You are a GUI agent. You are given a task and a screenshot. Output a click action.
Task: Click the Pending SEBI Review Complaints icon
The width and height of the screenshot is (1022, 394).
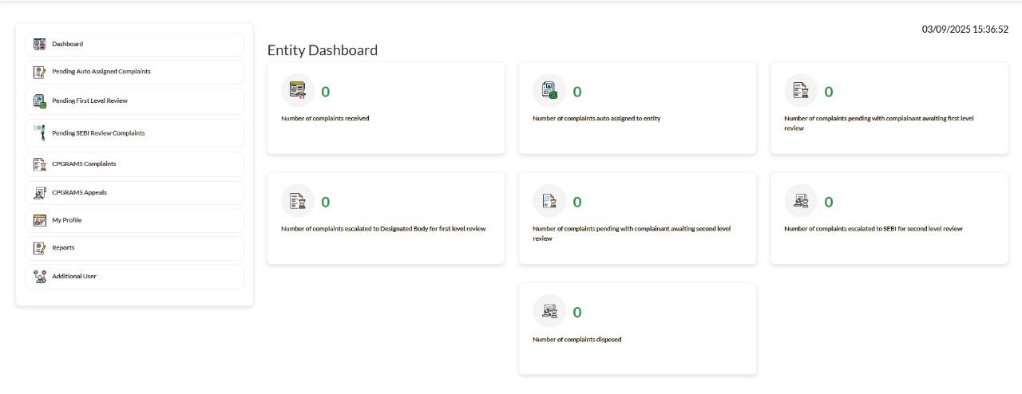point(39,133)
